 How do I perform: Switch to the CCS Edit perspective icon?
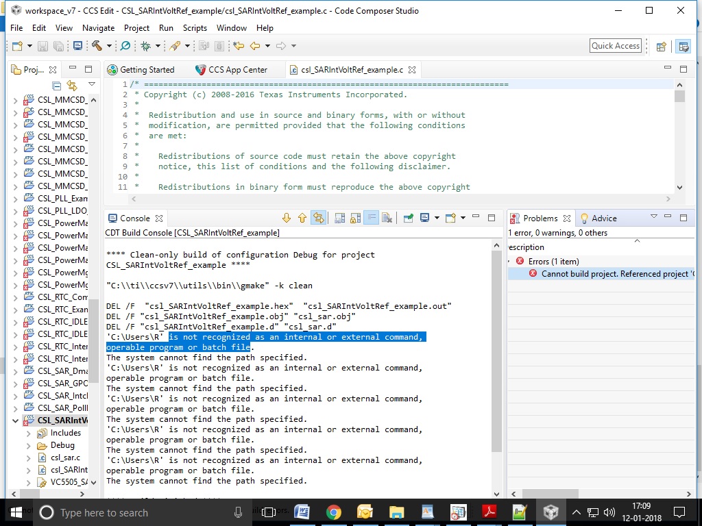(683, 47)
